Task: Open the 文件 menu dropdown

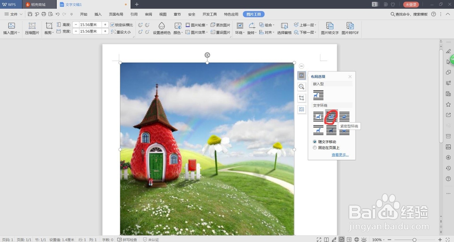Action: coord(13,14)
